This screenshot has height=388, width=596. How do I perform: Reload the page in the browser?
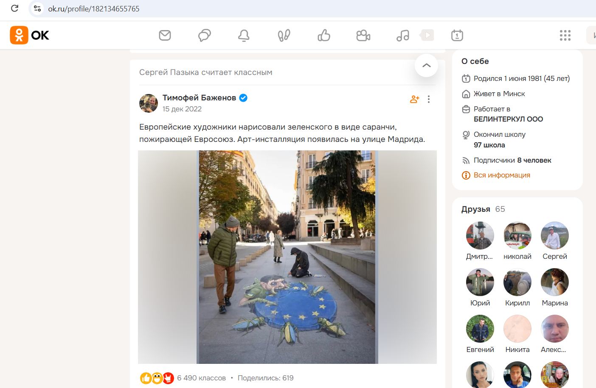tap(14, 8)
